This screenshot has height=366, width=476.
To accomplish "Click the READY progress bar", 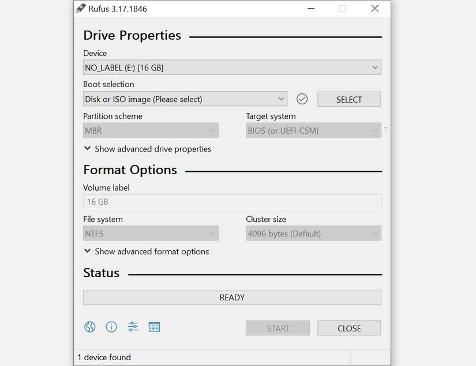I will point(232,297).
